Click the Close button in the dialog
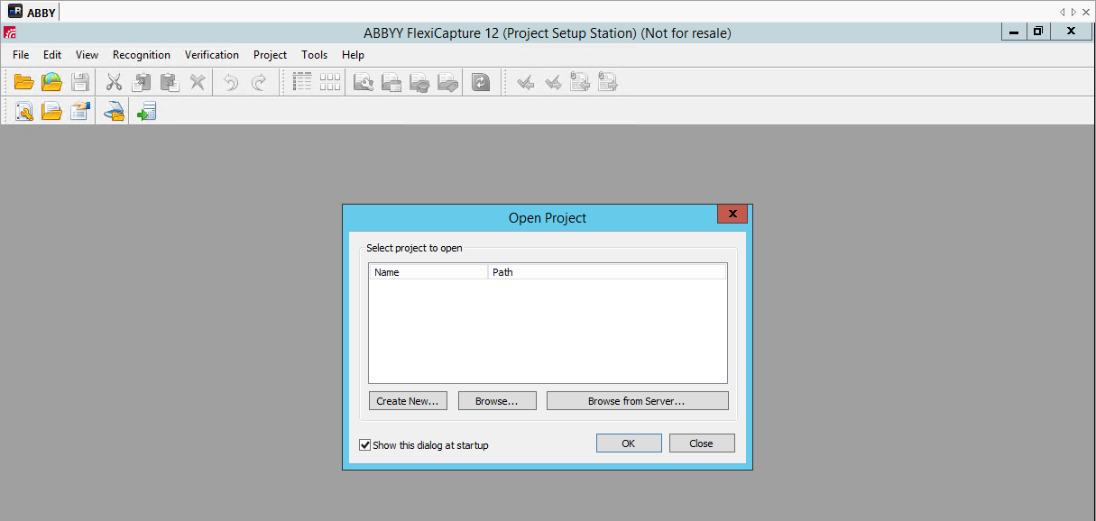 701,443
